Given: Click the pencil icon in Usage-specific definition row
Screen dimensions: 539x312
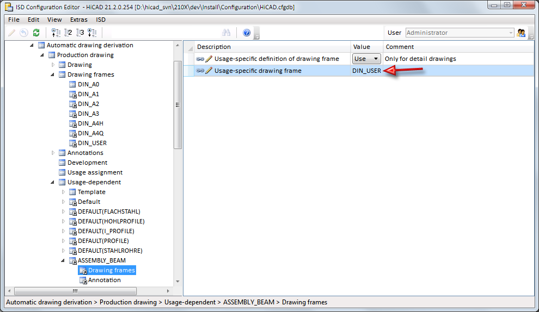Looking at the screenshot, I should pos(209,59).
